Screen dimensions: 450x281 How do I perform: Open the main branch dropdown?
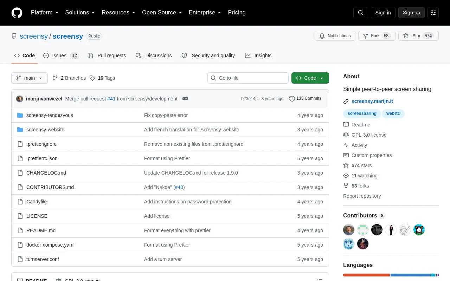[30, 78]
